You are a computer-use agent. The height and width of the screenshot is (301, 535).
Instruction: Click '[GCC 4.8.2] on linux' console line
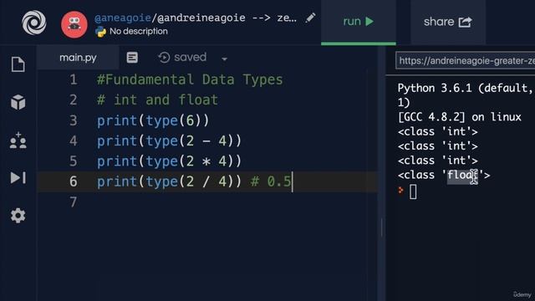(459, 117)
